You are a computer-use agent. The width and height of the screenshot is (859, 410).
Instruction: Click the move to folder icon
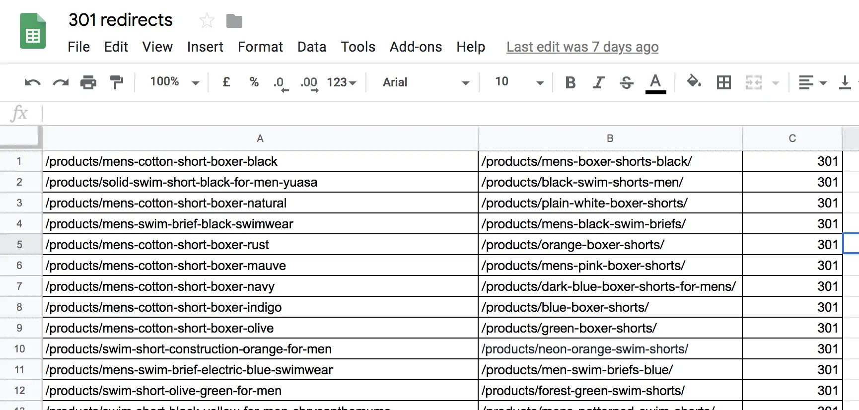coord(234,21)
